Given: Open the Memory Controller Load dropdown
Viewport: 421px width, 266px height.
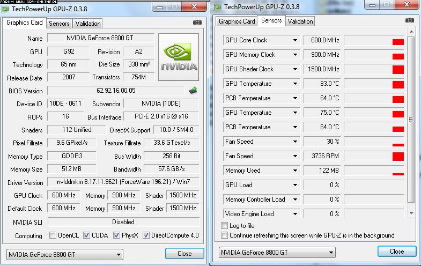Looking at the screenshot, I should tap(295, 199).
